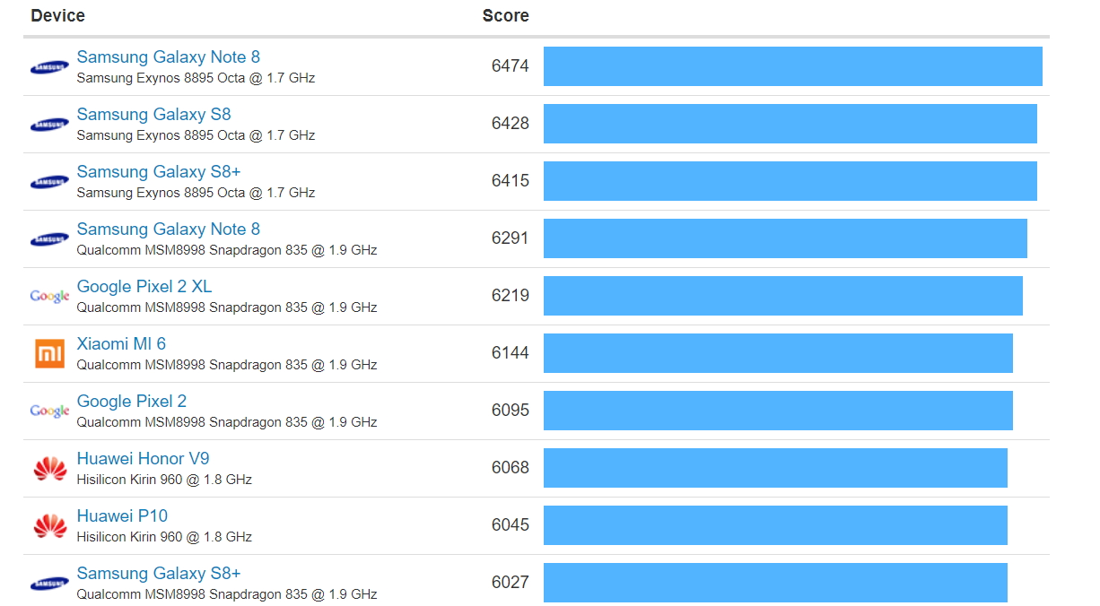Click Google logo beside Pixel 2 XL
The image size is (1100, 606).
49,296
